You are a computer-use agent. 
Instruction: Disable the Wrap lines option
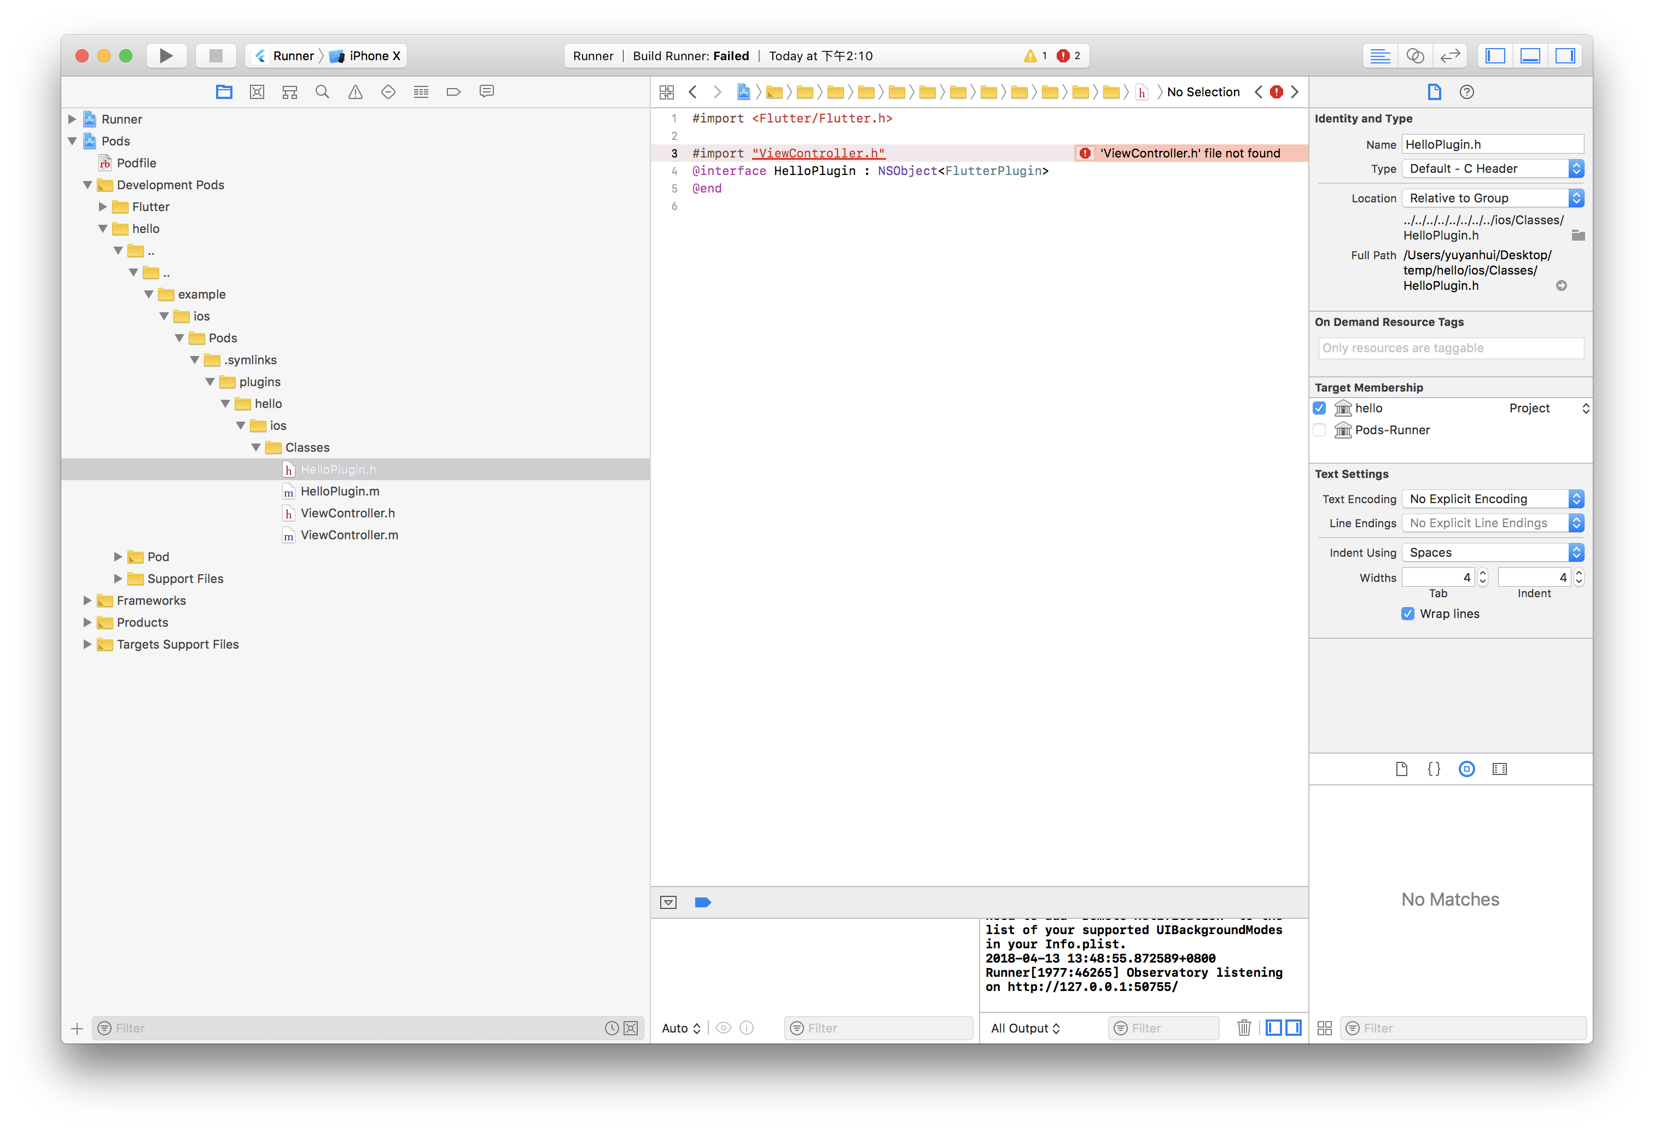point(1408,614)
